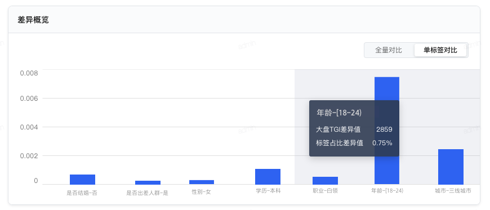Select the 性别-女 bar in chart
This screenshot has height=210, width=490.
[202, 182]
